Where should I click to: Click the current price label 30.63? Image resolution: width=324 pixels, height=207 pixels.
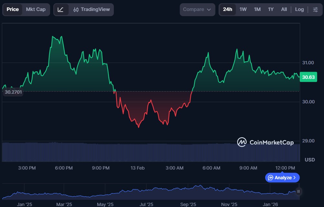[x=308, y=77]
